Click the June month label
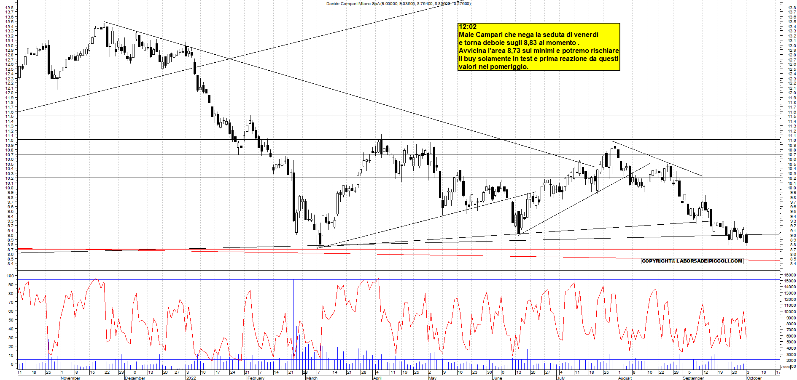The width and height of the screenshot is (797, 380). click(x=498, y=378)
